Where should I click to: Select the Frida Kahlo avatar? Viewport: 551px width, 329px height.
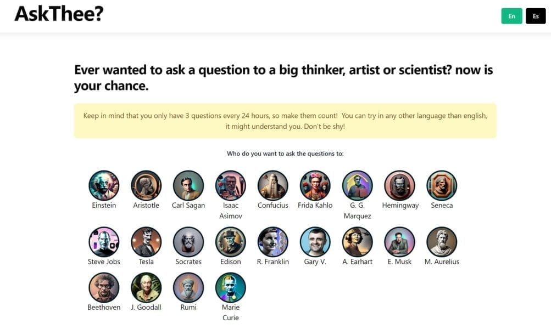click(315, 185)
